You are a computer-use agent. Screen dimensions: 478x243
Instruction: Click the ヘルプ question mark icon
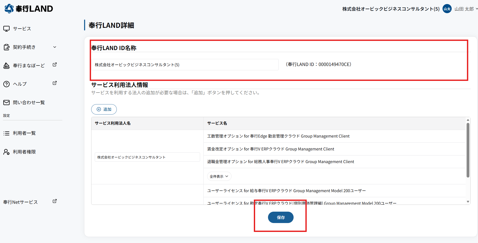click(7, 84)
